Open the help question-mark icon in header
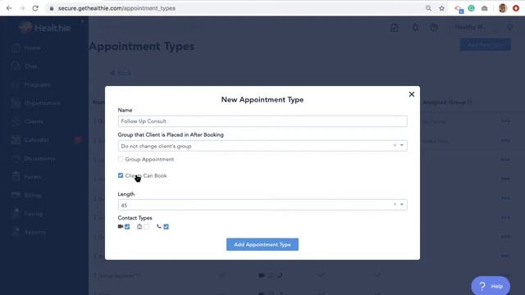This screenshot has width=525, height=295. (434, 28)
